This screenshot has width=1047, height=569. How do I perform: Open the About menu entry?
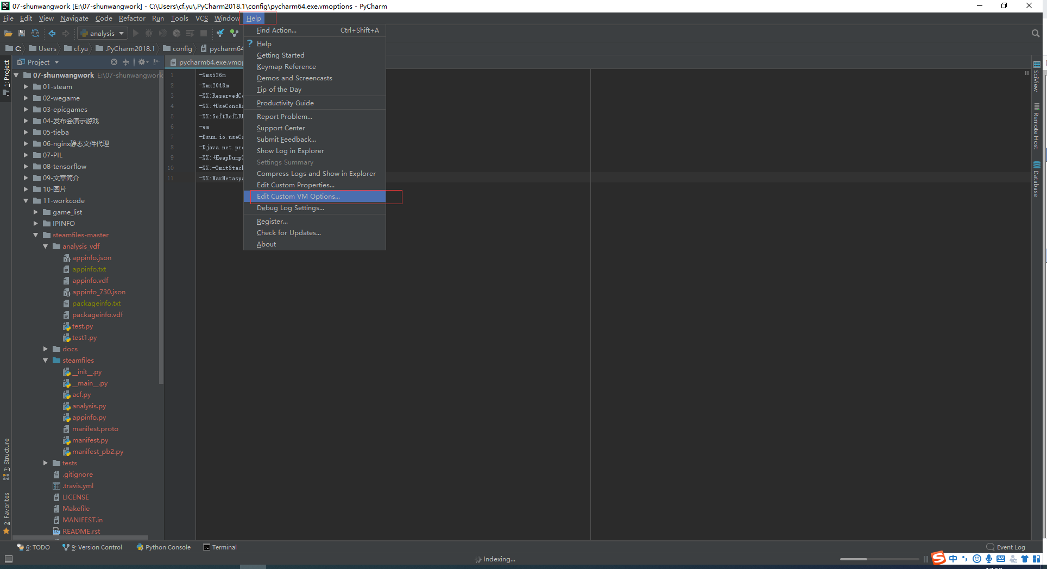tap(314, 244)
